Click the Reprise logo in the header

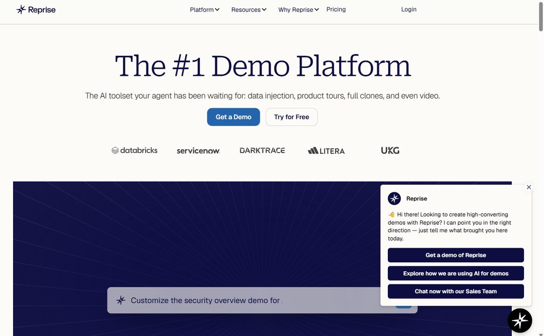tap(36, 10)
